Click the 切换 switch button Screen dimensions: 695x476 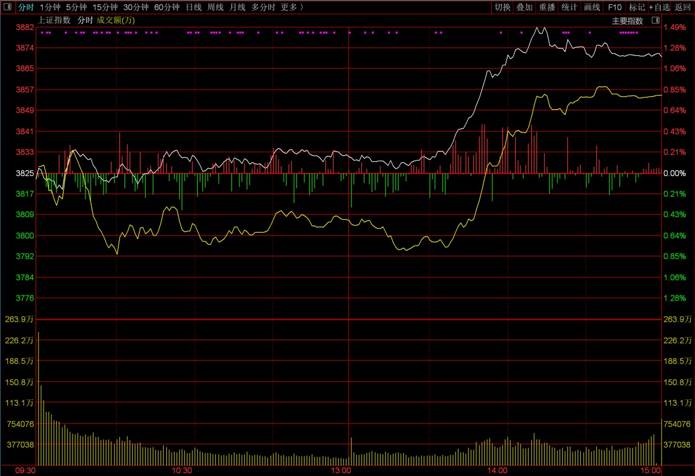[x=502, y=7]
